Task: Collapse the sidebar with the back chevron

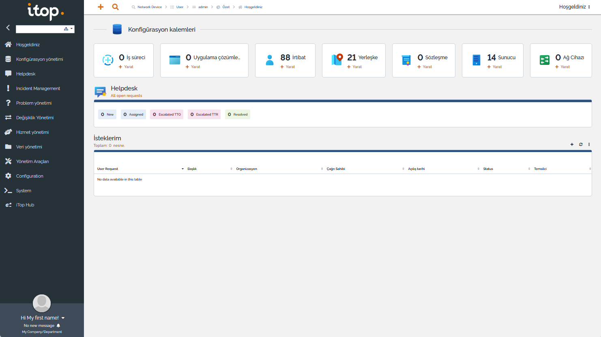Action: 8,28
